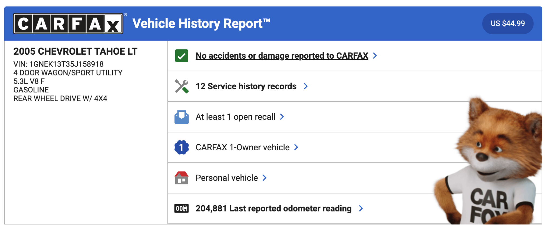Expand chevron next to accidents report line
The width and height of the screenshot is (554, 232).
coord(375,56)
